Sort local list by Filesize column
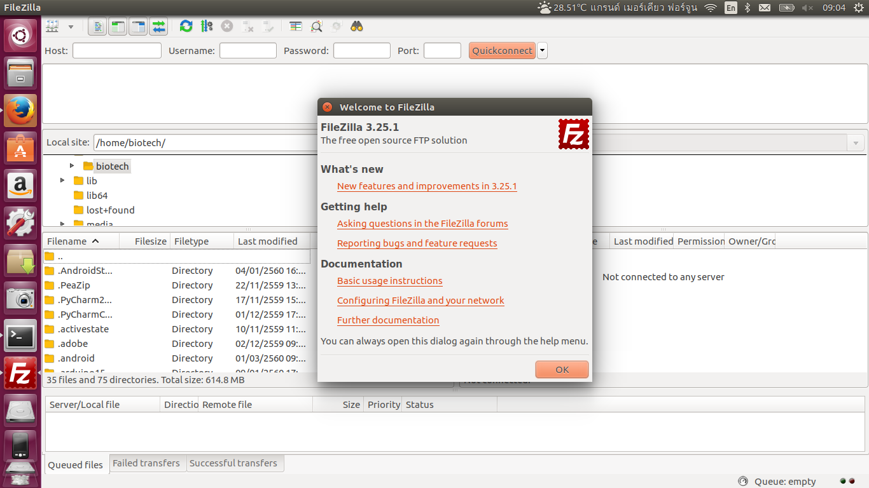869x488 pixels. (x=145, y=241)
